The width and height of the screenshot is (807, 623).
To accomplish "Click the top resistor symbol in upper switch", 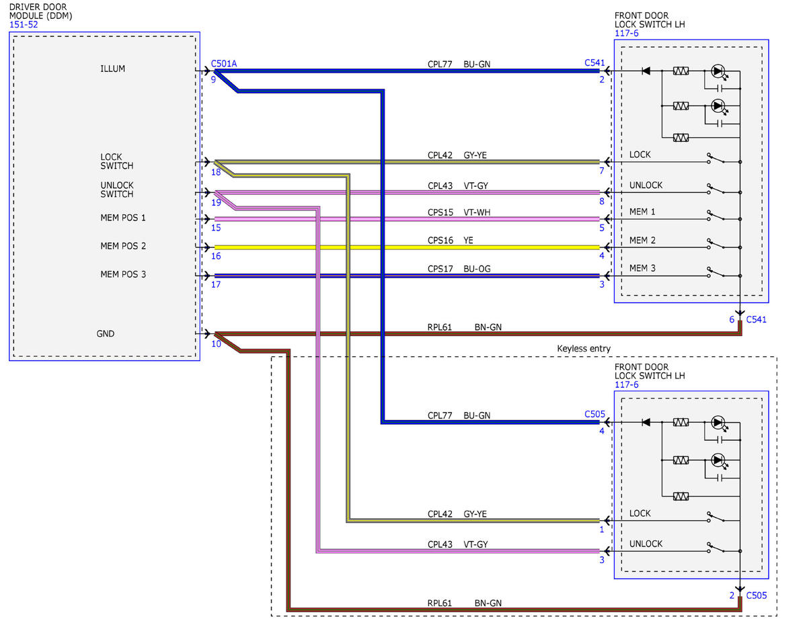I will pyautogui.click(x=681, y=71).
